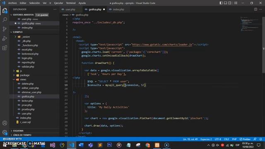Open the Run and Debug view
Viewport: 265px width, 149px height.
(x=5, y=38)
